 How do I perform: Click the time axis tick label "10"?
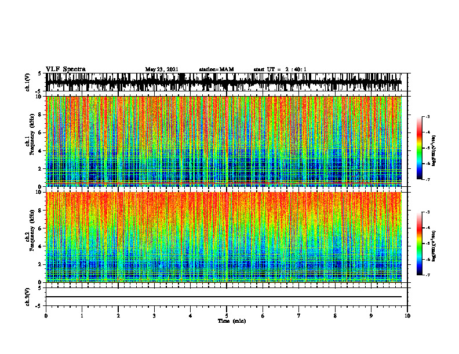point(407,316)
